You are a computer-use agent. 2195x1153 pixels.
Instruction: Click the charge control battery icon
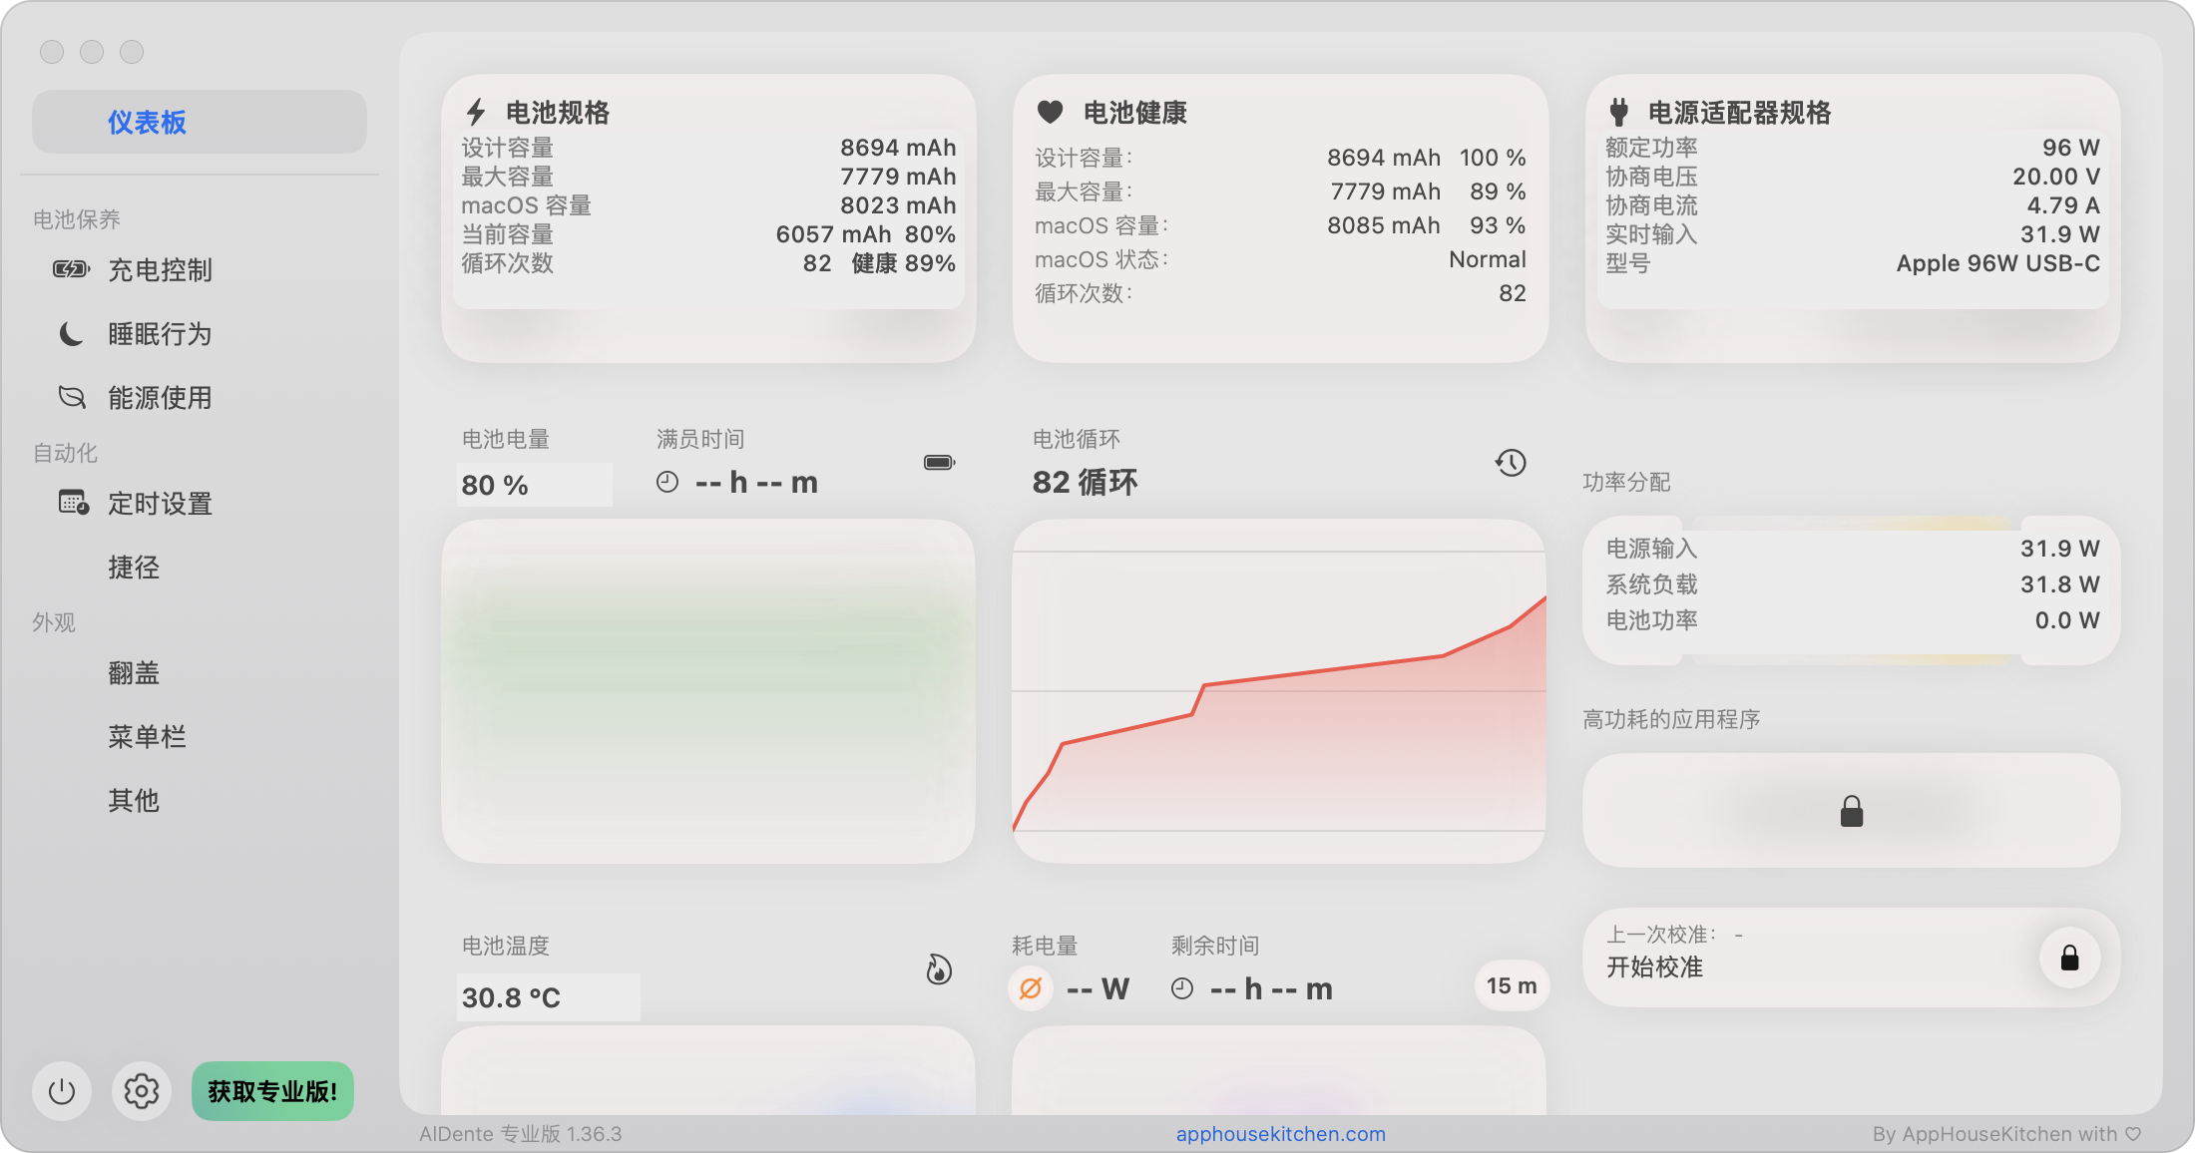72,269
